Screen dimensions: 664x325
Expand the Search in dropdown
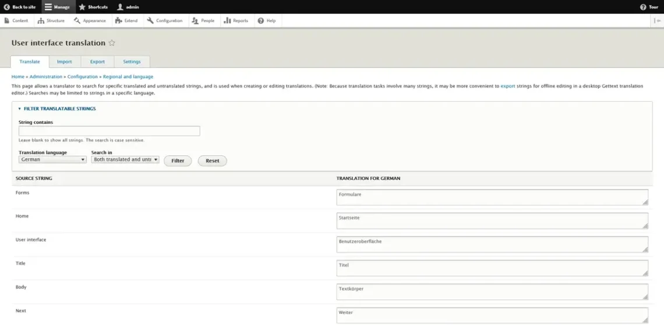[x=125, y=159]
